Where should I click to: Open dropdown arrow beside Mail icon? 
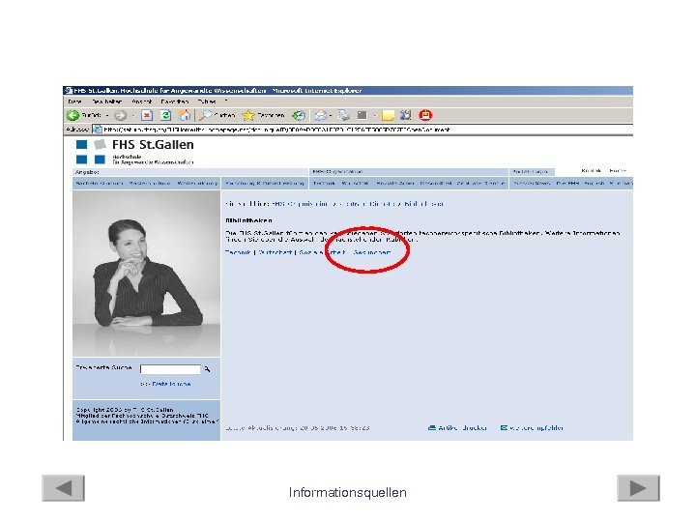(332, 115)
